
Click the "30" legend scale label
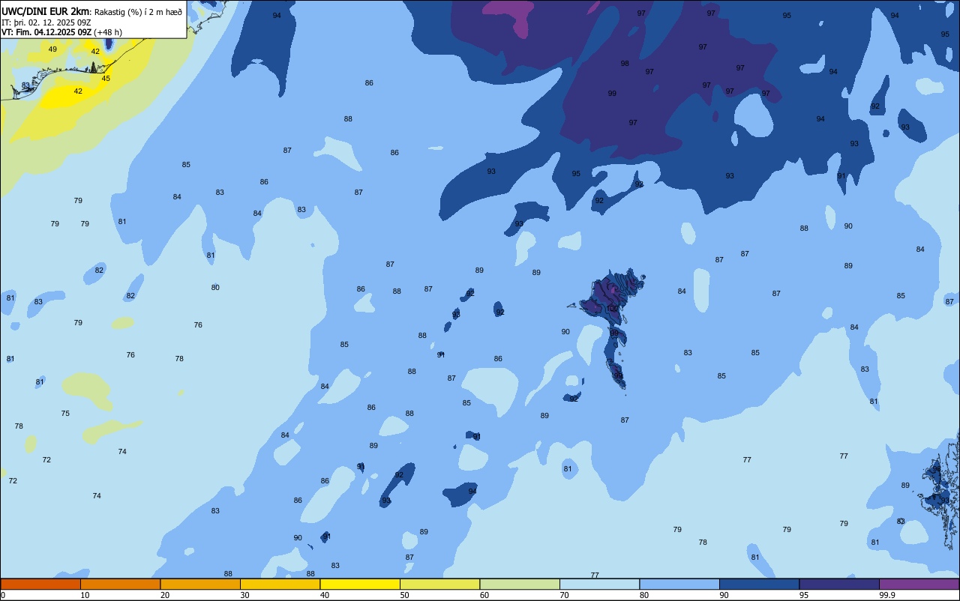(x=244, y=595)
